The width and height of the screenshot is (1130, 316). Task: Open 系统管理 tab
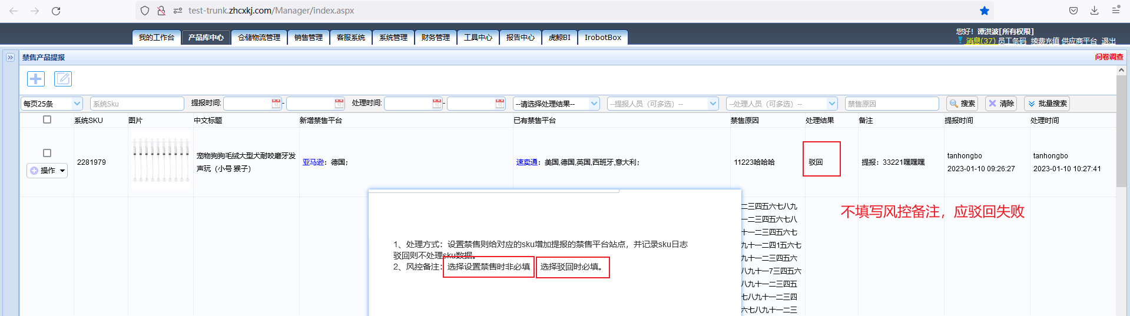(x=393, y=37)
